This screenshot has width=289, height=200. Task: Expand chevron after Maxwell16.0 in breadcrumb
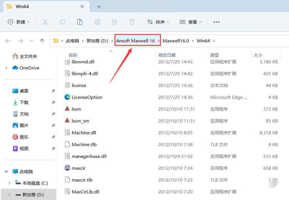click(193, 41)
